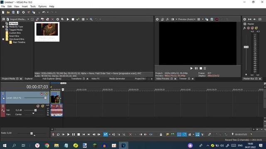This screenshot has height=149, width=266.
Task: Open media properties gear in Project Media
Action: click(58, 19)
